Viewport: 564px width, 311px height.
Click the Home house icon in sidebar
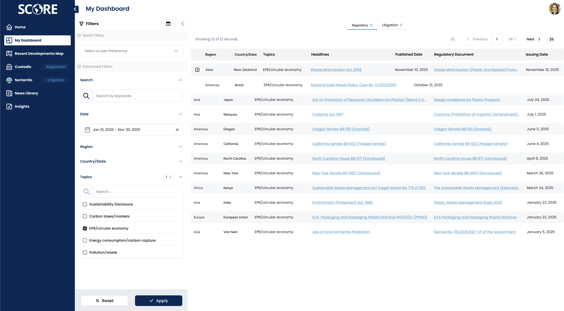(x=9, y=27)
